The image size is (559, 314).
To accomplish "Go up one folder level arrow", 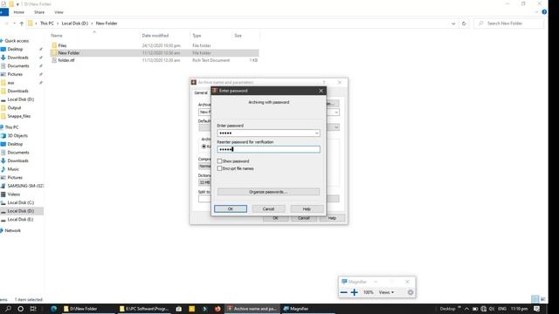I will click(x=21, y=24).
